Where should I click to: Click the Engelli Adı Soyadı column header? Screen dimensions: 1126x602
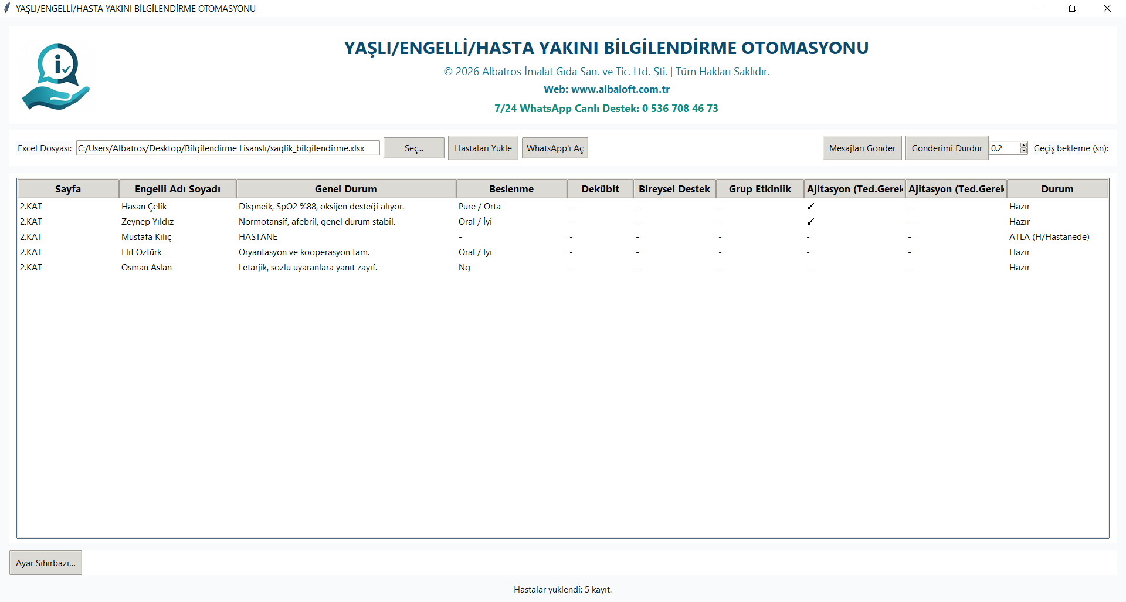(x=177, y=188)
